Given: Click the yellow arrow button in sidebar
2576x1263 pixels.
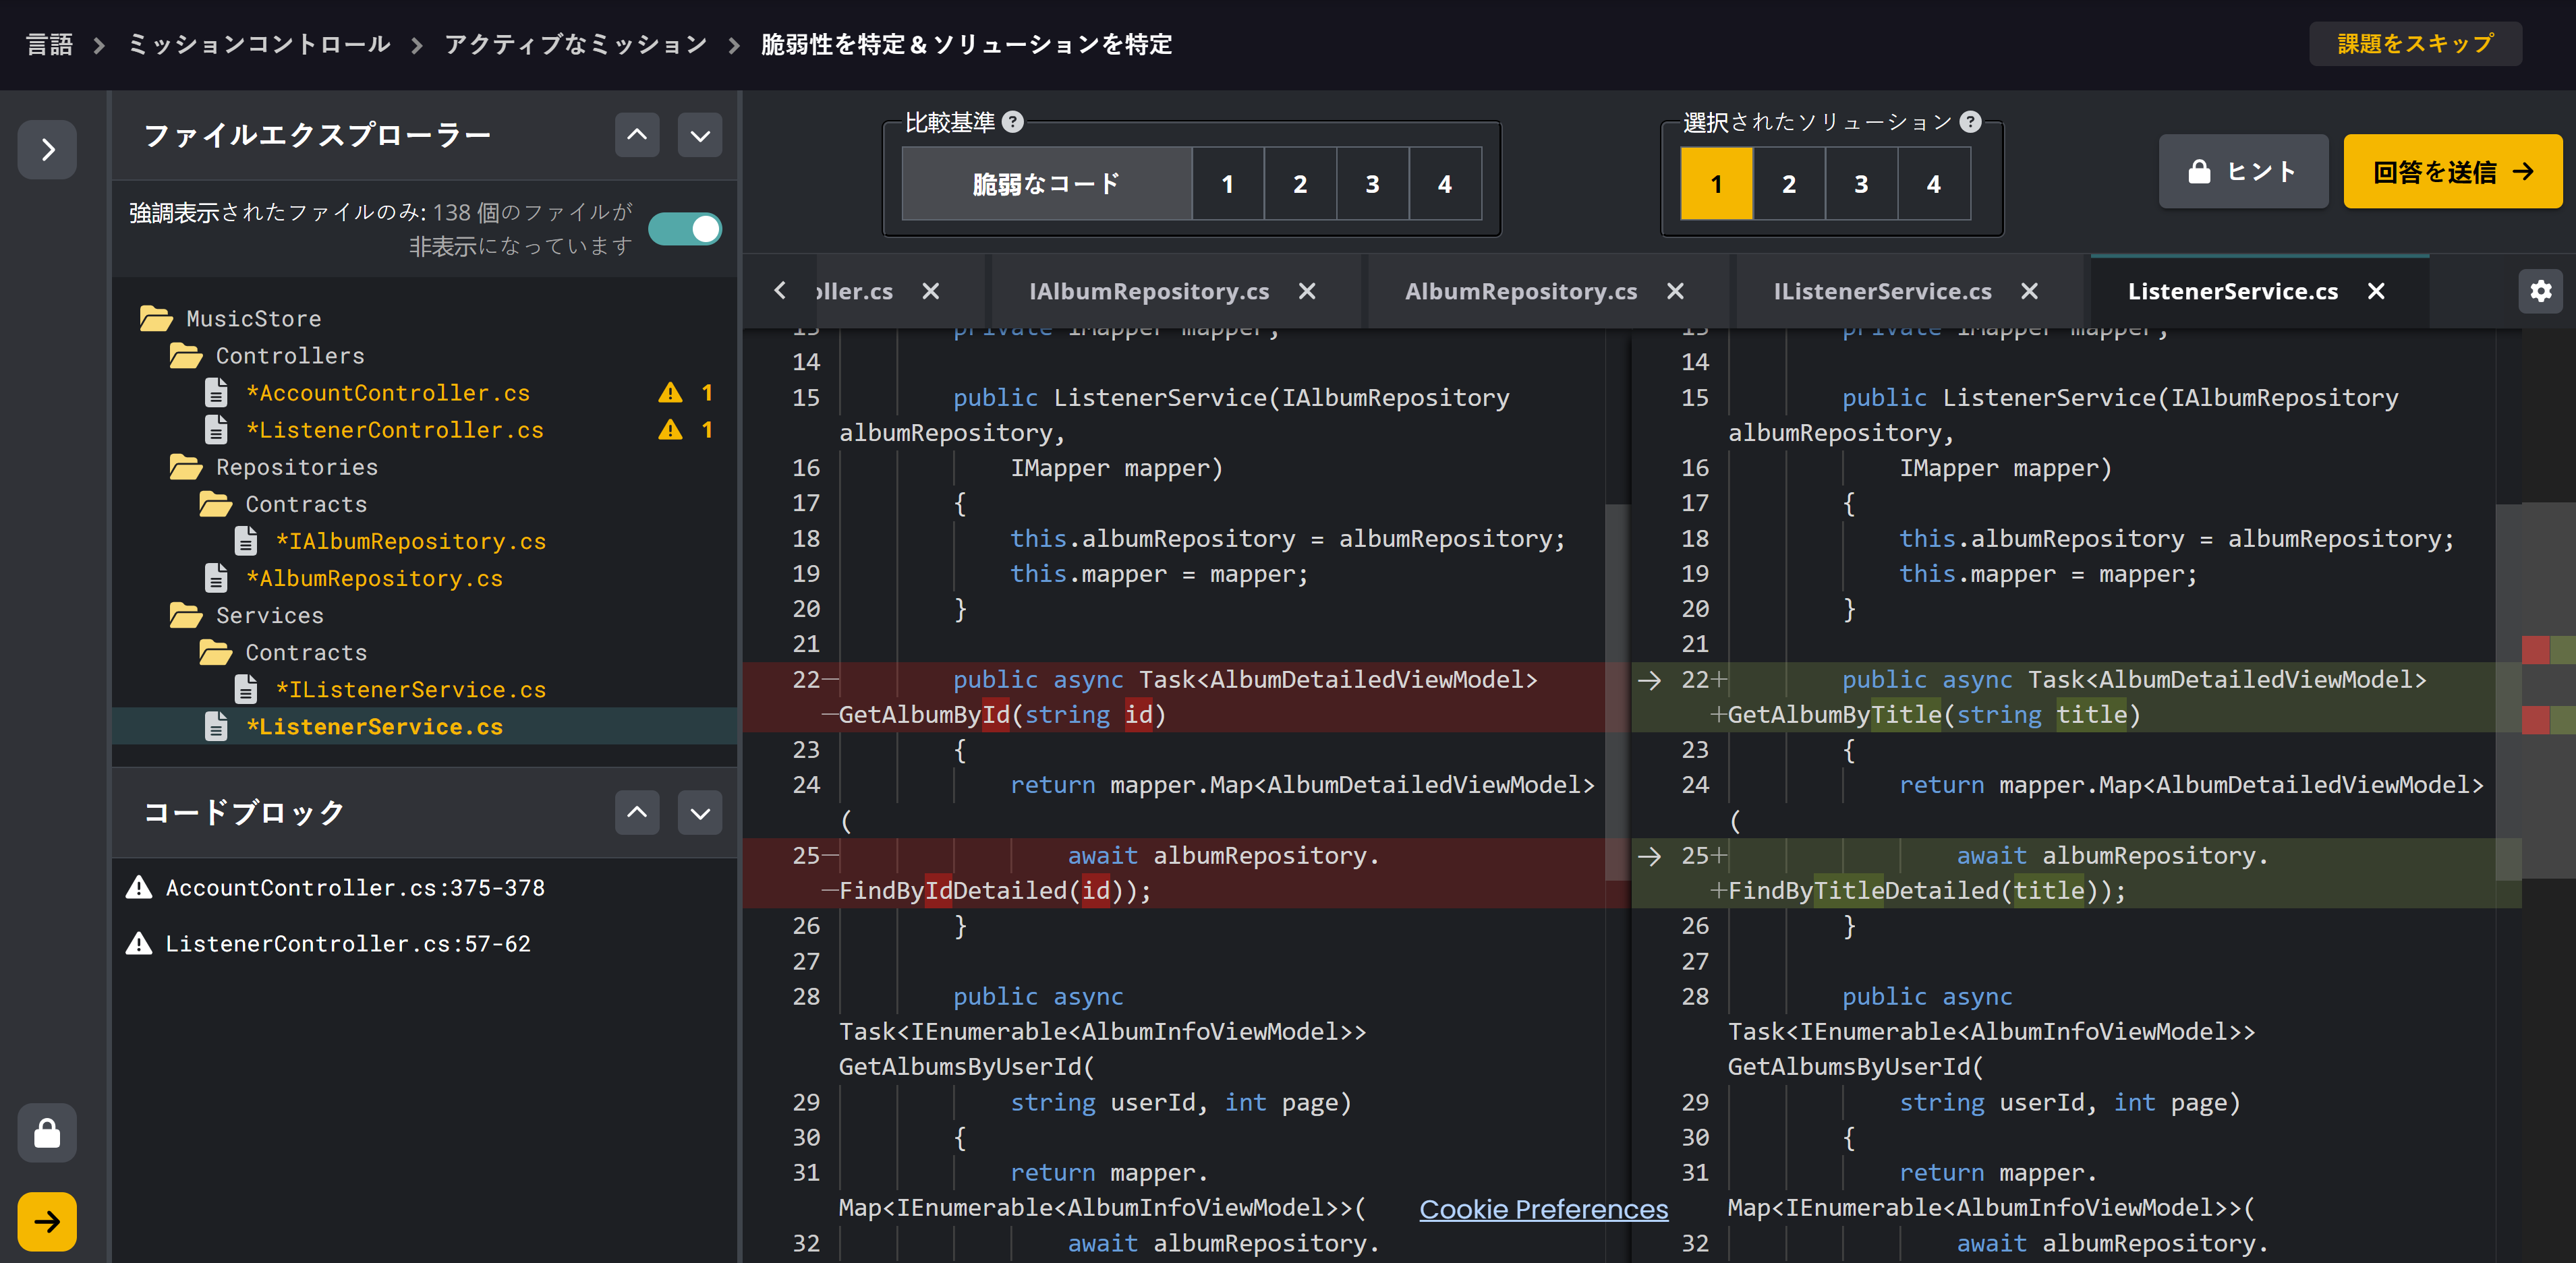Looking at the screenshot, I should (47, 1221).
